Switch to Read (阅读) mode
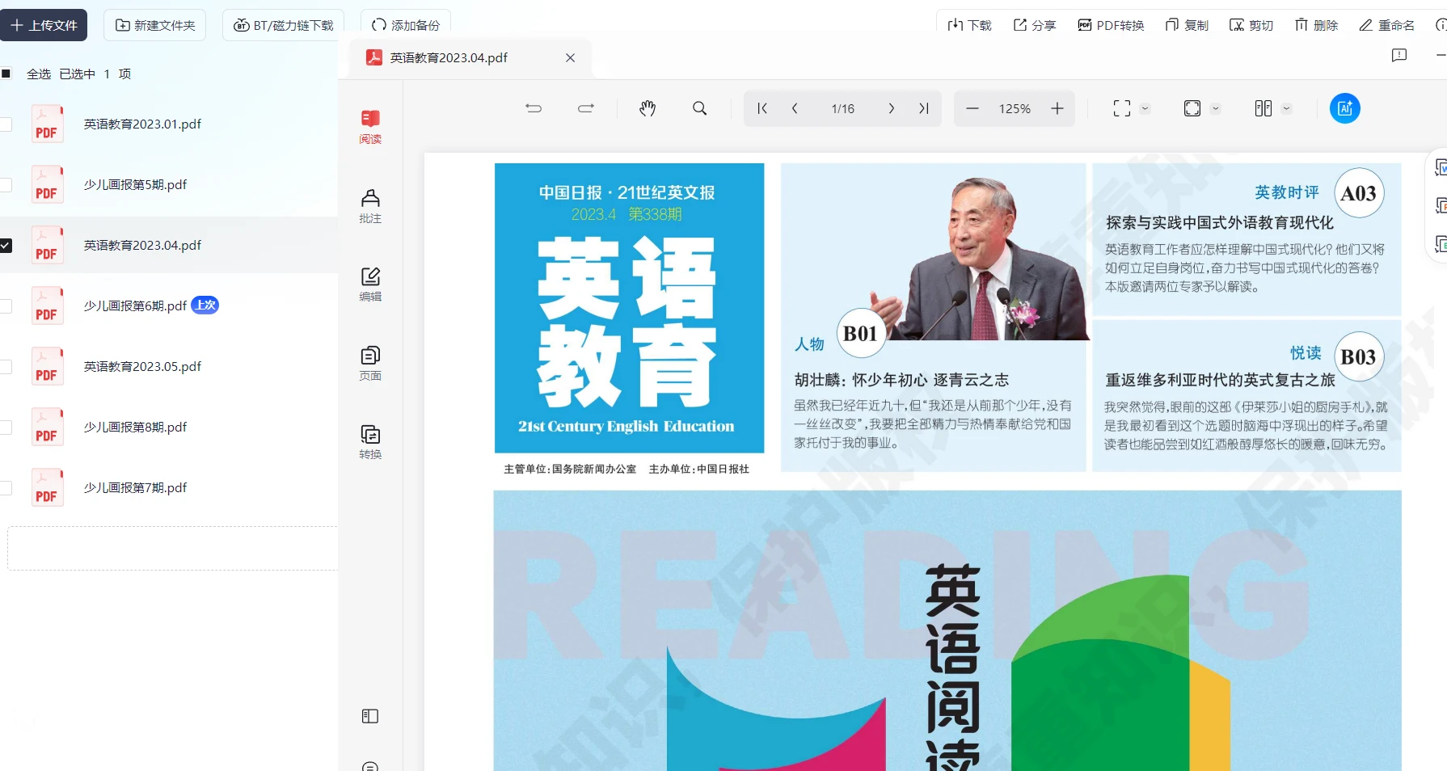 point(370,127)
